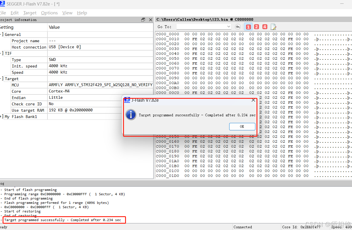Open the Target menu
352x230 pixels.
coord(30,13)
